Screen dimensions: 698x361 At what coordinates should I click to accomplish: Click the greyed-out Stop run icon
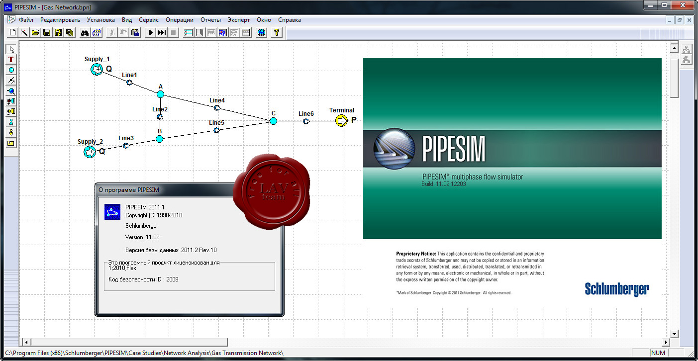pos(173,32)
